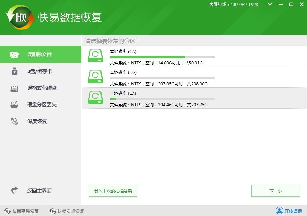Select the 误删除文件 folder icon in sidebar
Image resolution: width=307 pixels, height=216 pixels.
(x=14, y=54)
